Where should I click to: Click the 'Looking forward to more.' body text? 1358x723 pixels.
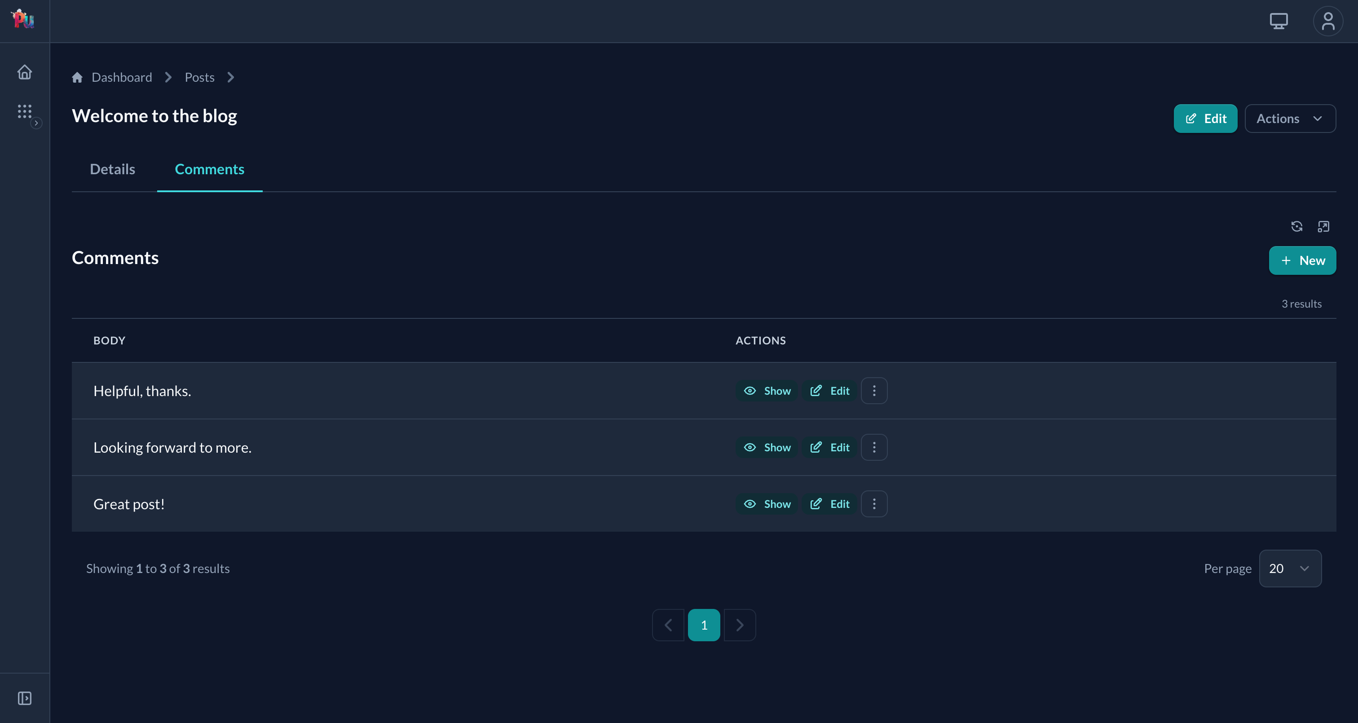(172, 447)
